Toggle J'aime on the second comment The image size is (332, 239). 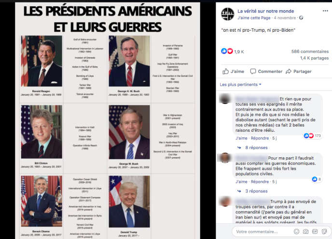[x=242, y=181]
